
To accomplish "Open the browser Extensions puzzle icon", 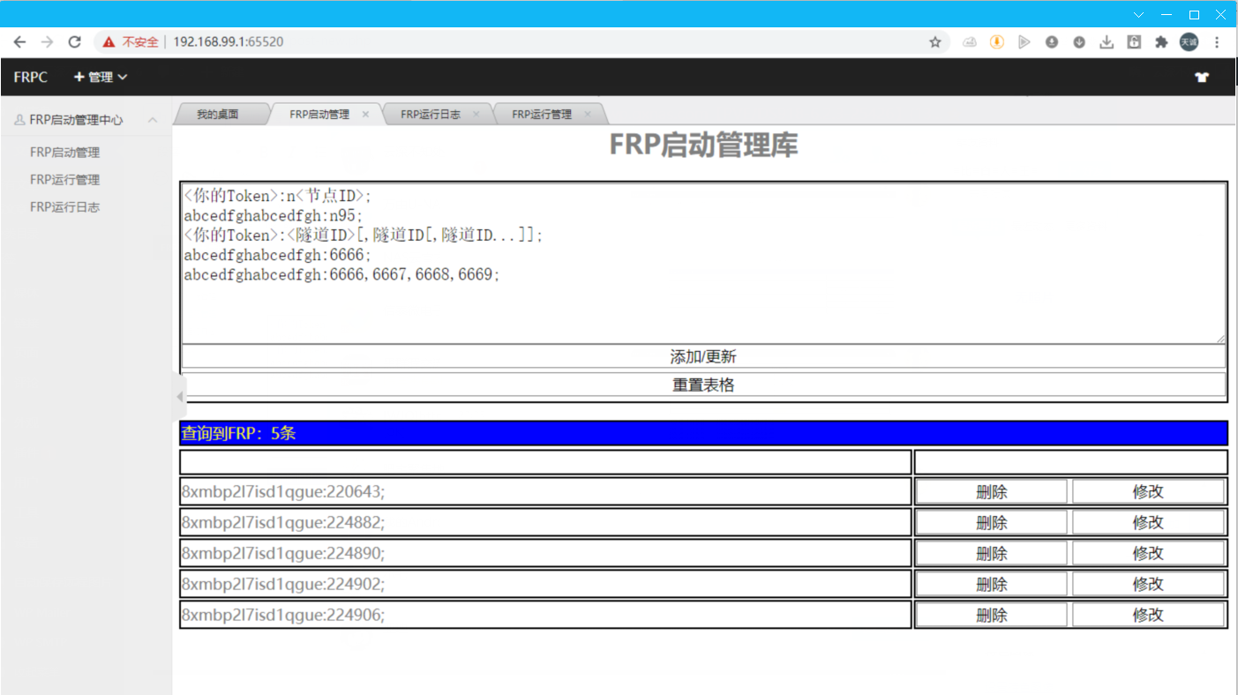I will (1161, 42).
